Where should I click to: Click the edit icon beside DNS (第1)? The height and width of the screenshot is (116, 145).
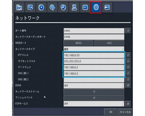128,73
